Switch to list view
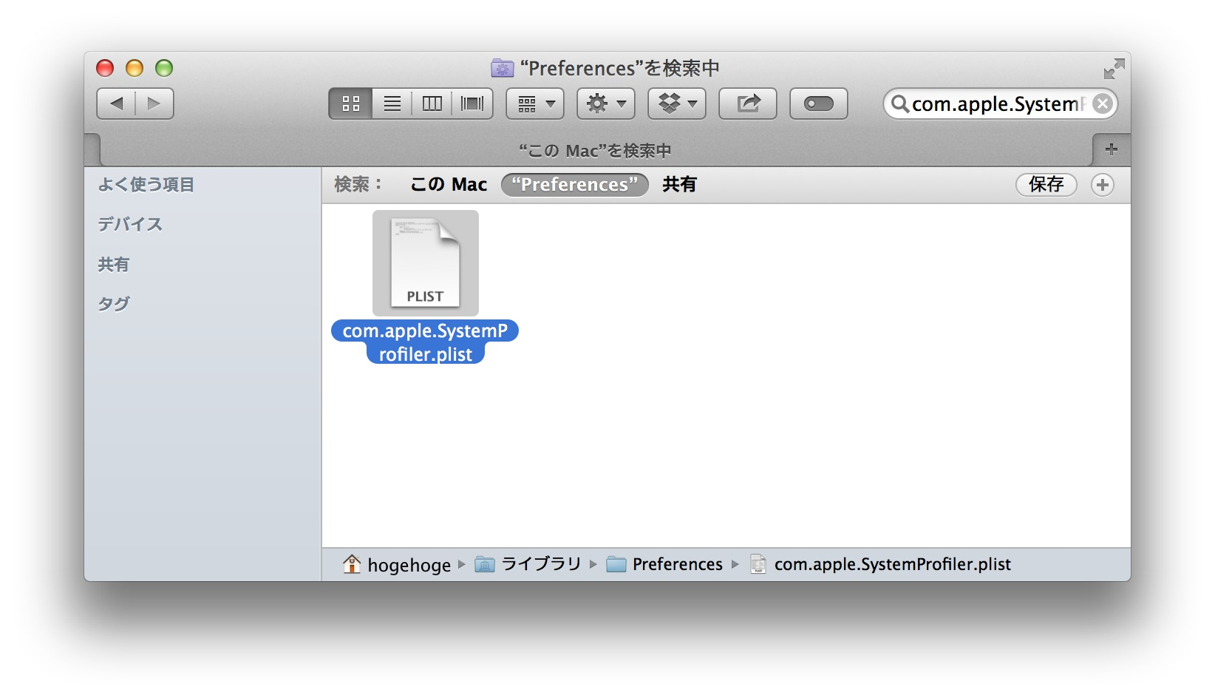This screenshot has width=1215, height=698. (392, 104)
